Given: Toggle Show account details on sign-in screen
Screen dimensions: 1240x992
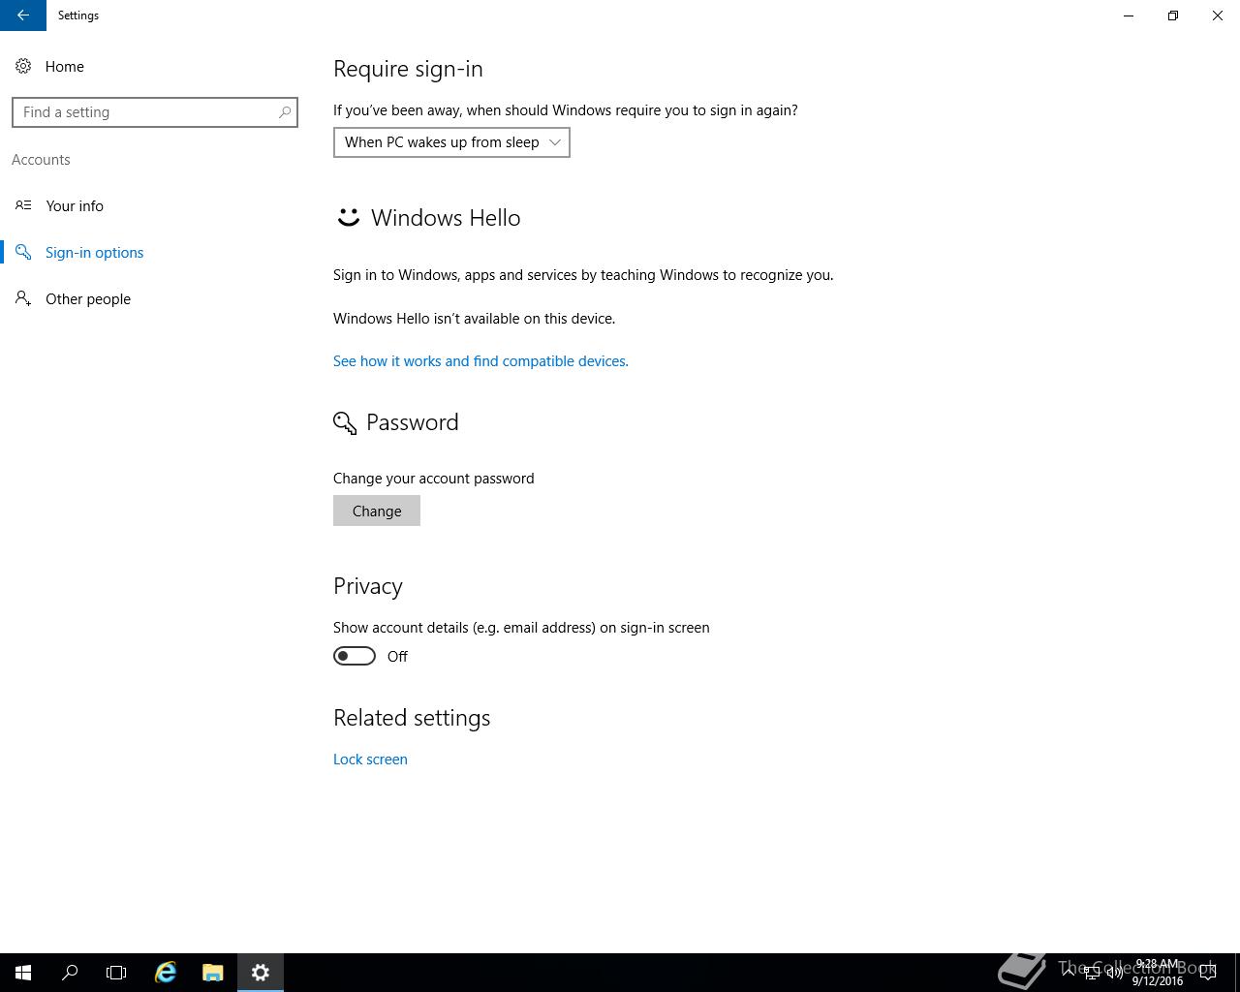Looking at the screenshot, I should [x=355, y=656].
